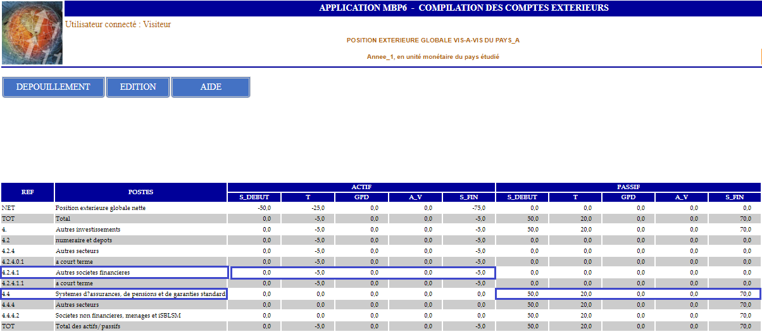
Task: Click the ACTIF group header
Action: 361,187
